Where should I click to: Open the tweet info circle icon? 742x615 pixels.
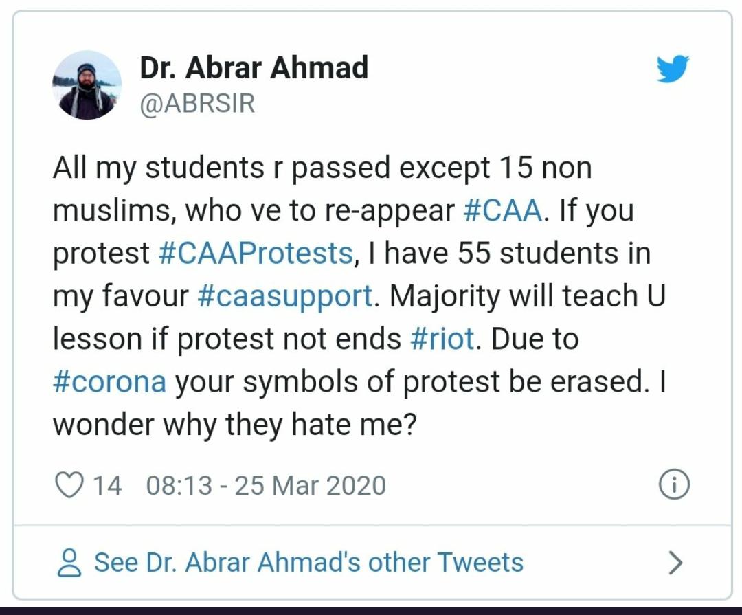pos(674,486)
